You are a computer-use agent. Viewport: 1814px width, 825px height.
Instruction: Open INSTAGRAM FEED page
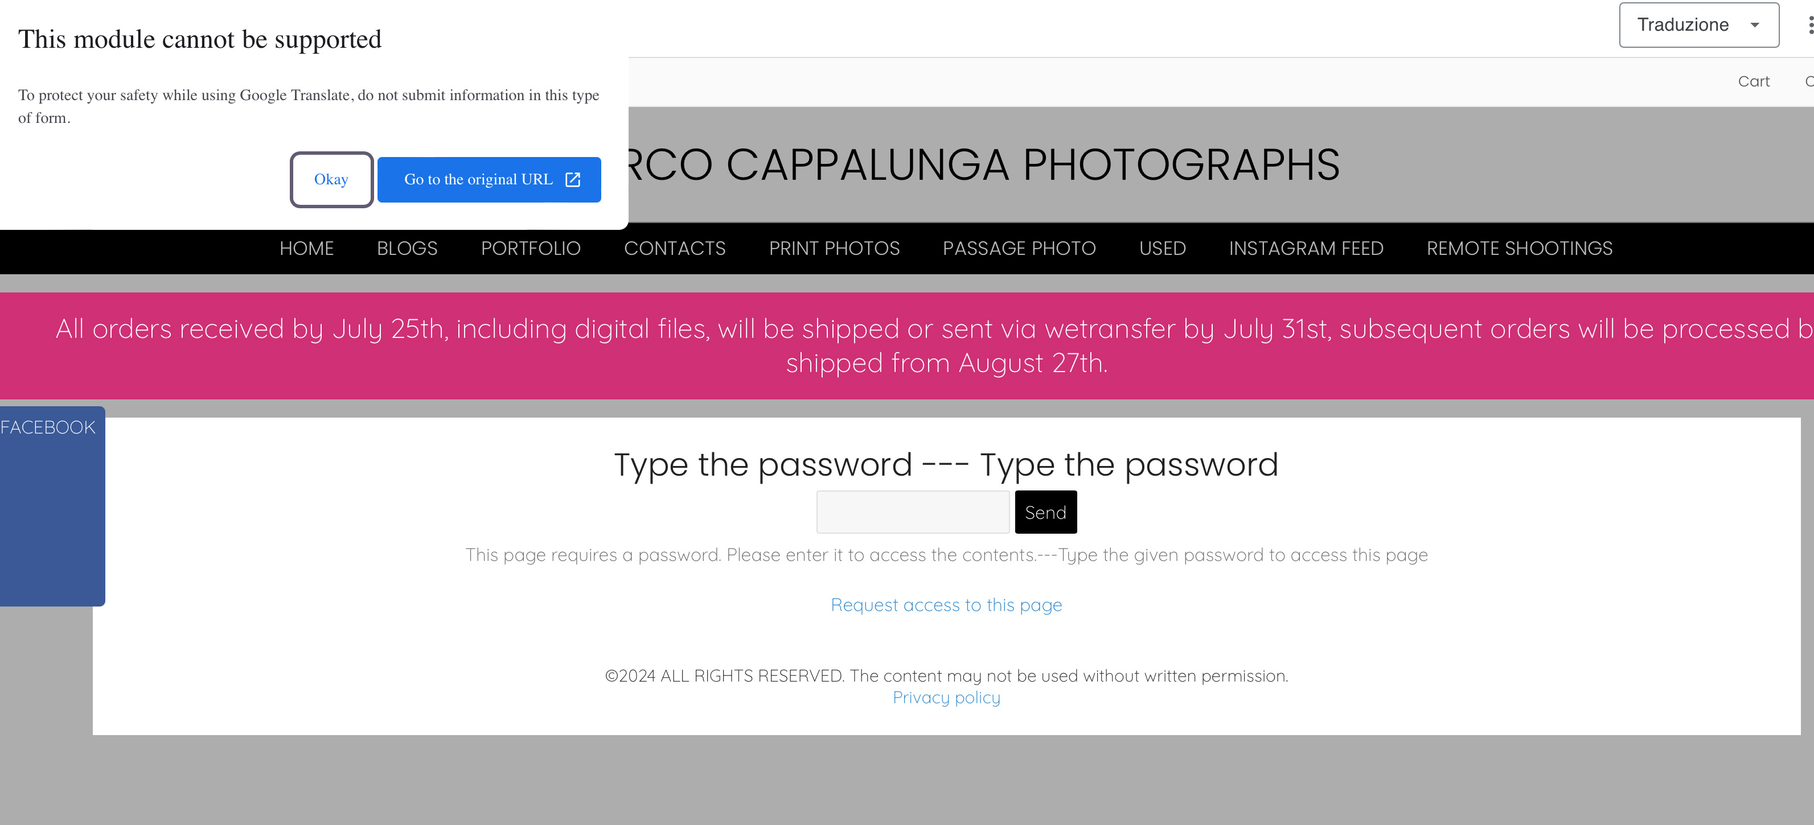coord(1306,249)
